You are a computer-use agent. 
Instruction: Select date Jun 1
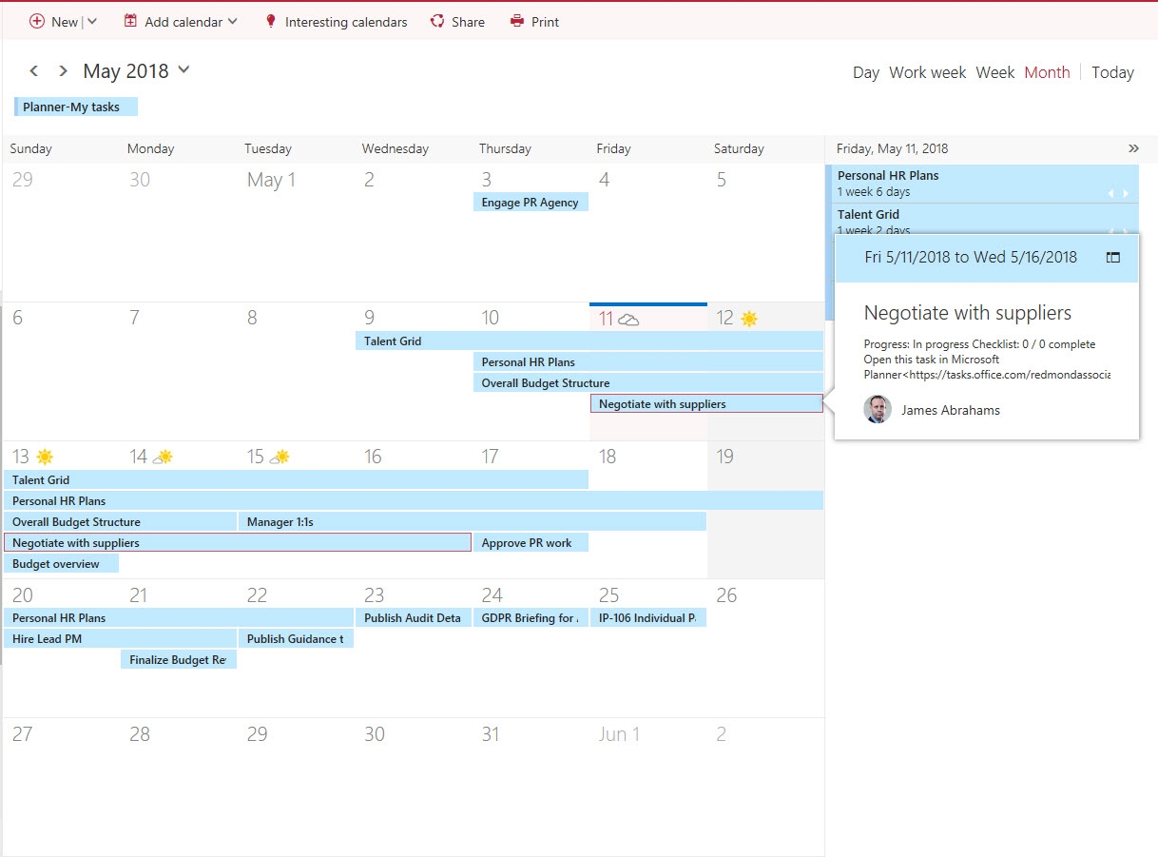click(619, 734)
